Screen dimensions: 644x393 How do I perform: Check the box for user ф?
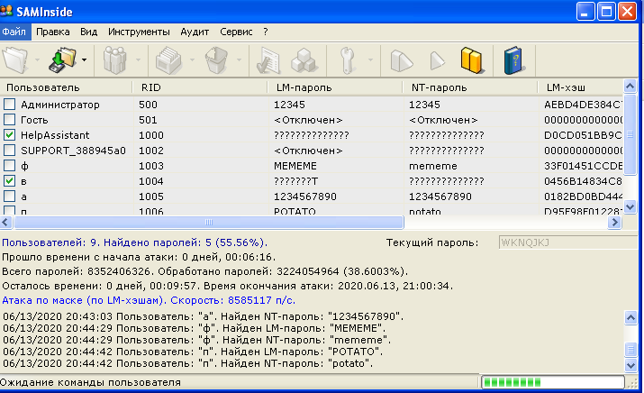9,166
